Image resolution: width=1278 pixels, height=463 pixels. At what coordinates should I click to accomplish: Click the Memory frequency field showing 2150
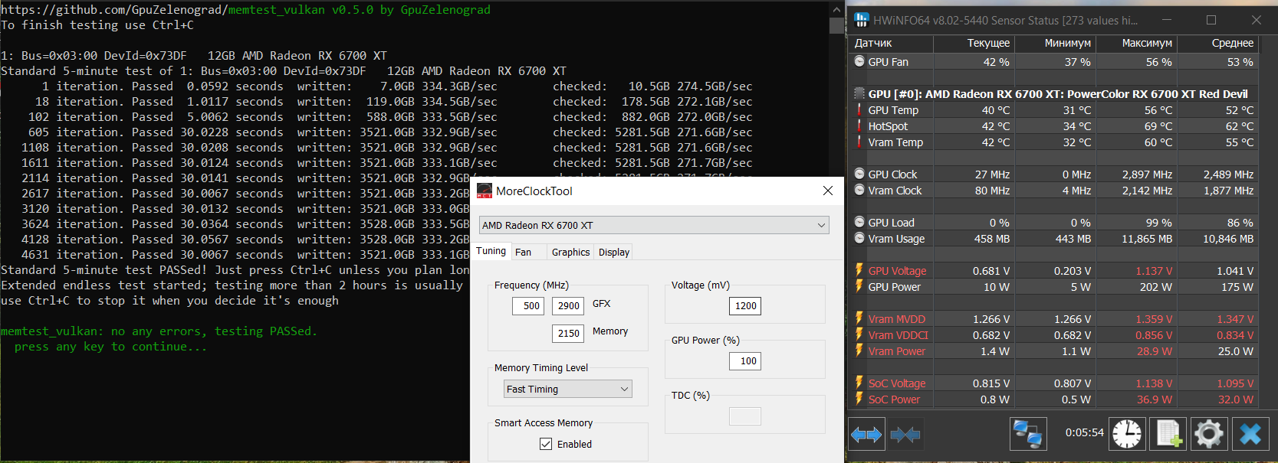[x=568, y=333]
